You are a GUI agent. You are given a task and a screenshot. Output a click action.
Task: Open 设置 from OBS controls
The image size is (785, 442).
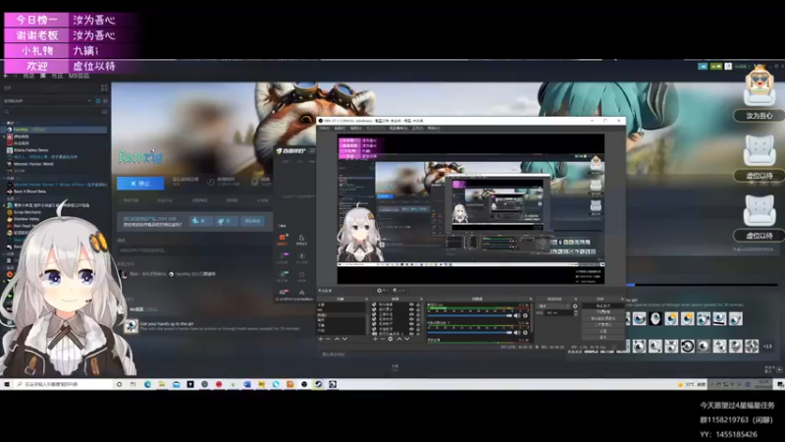(602, 331)
